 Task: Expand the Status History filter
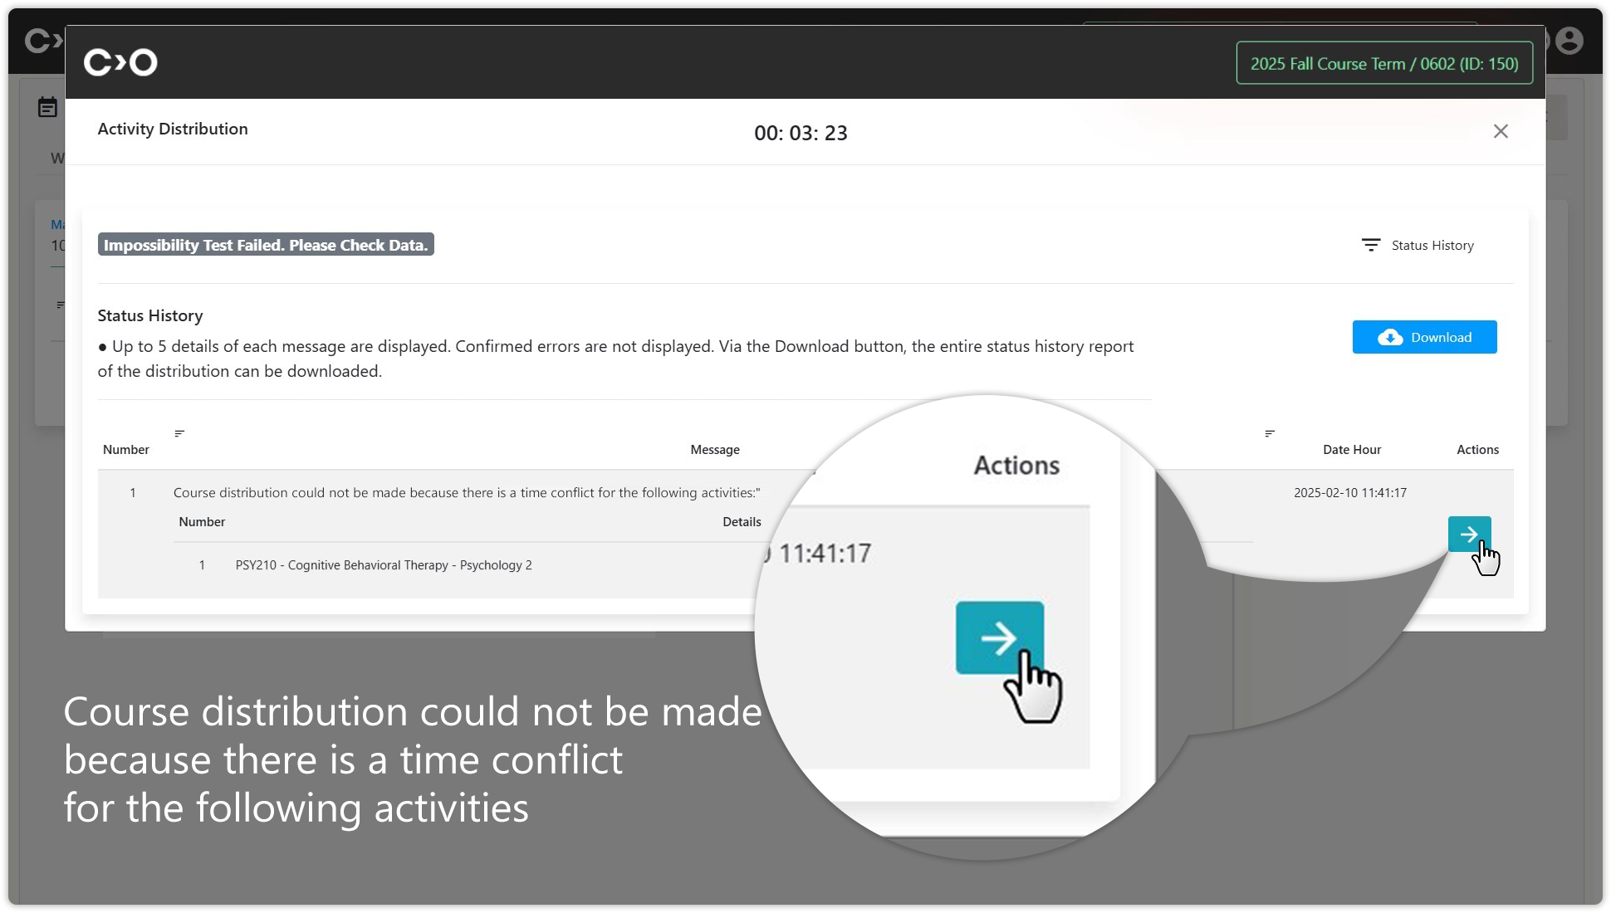pos(1432,246)
